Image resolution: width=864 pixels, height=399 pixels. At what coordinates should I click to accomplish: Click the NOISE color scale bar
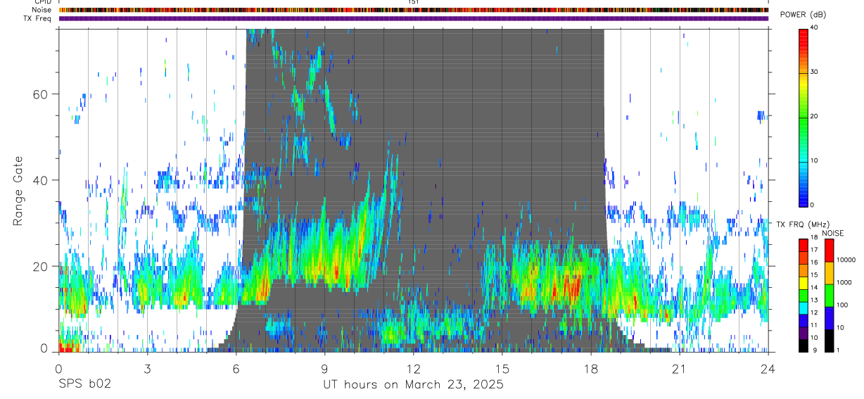[830, 295]
